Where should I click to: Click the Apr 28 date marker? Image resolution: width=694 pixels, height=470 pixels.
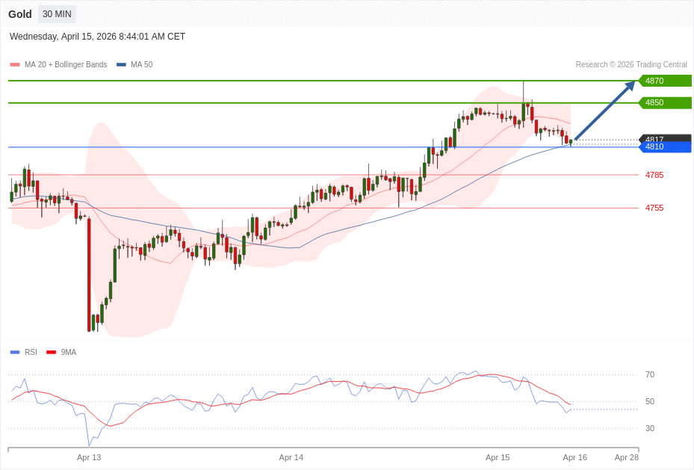tap(627, 457)
